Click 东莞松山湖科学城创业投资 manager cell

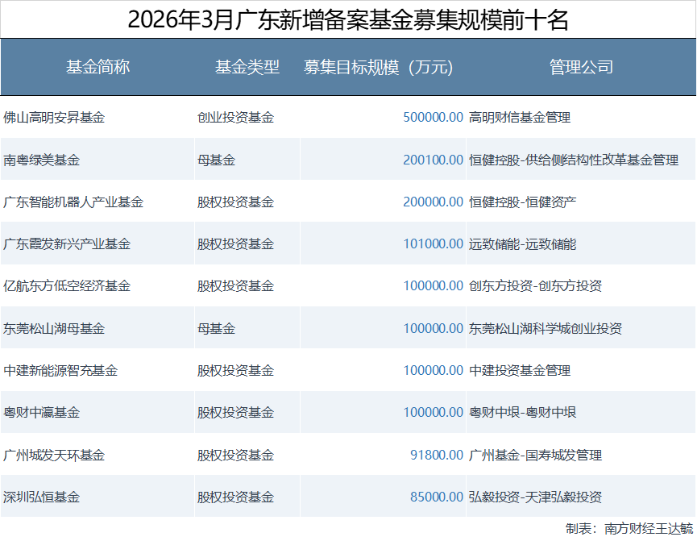tap(546, 329)
